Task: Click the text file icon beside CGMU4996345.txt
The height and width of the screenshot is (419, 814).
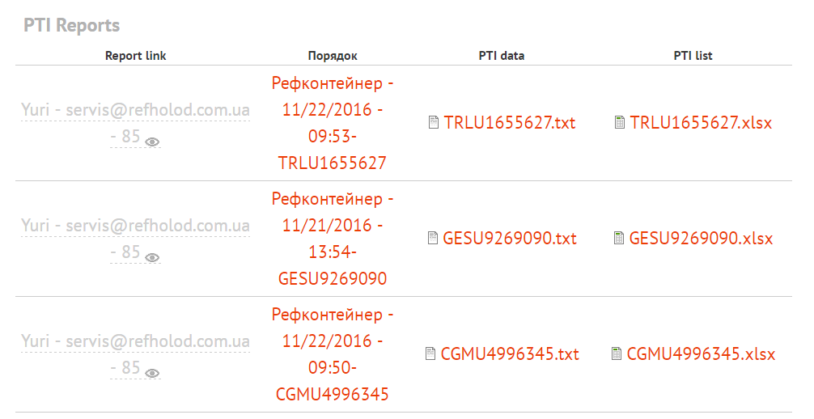Action: click(430, 353)
